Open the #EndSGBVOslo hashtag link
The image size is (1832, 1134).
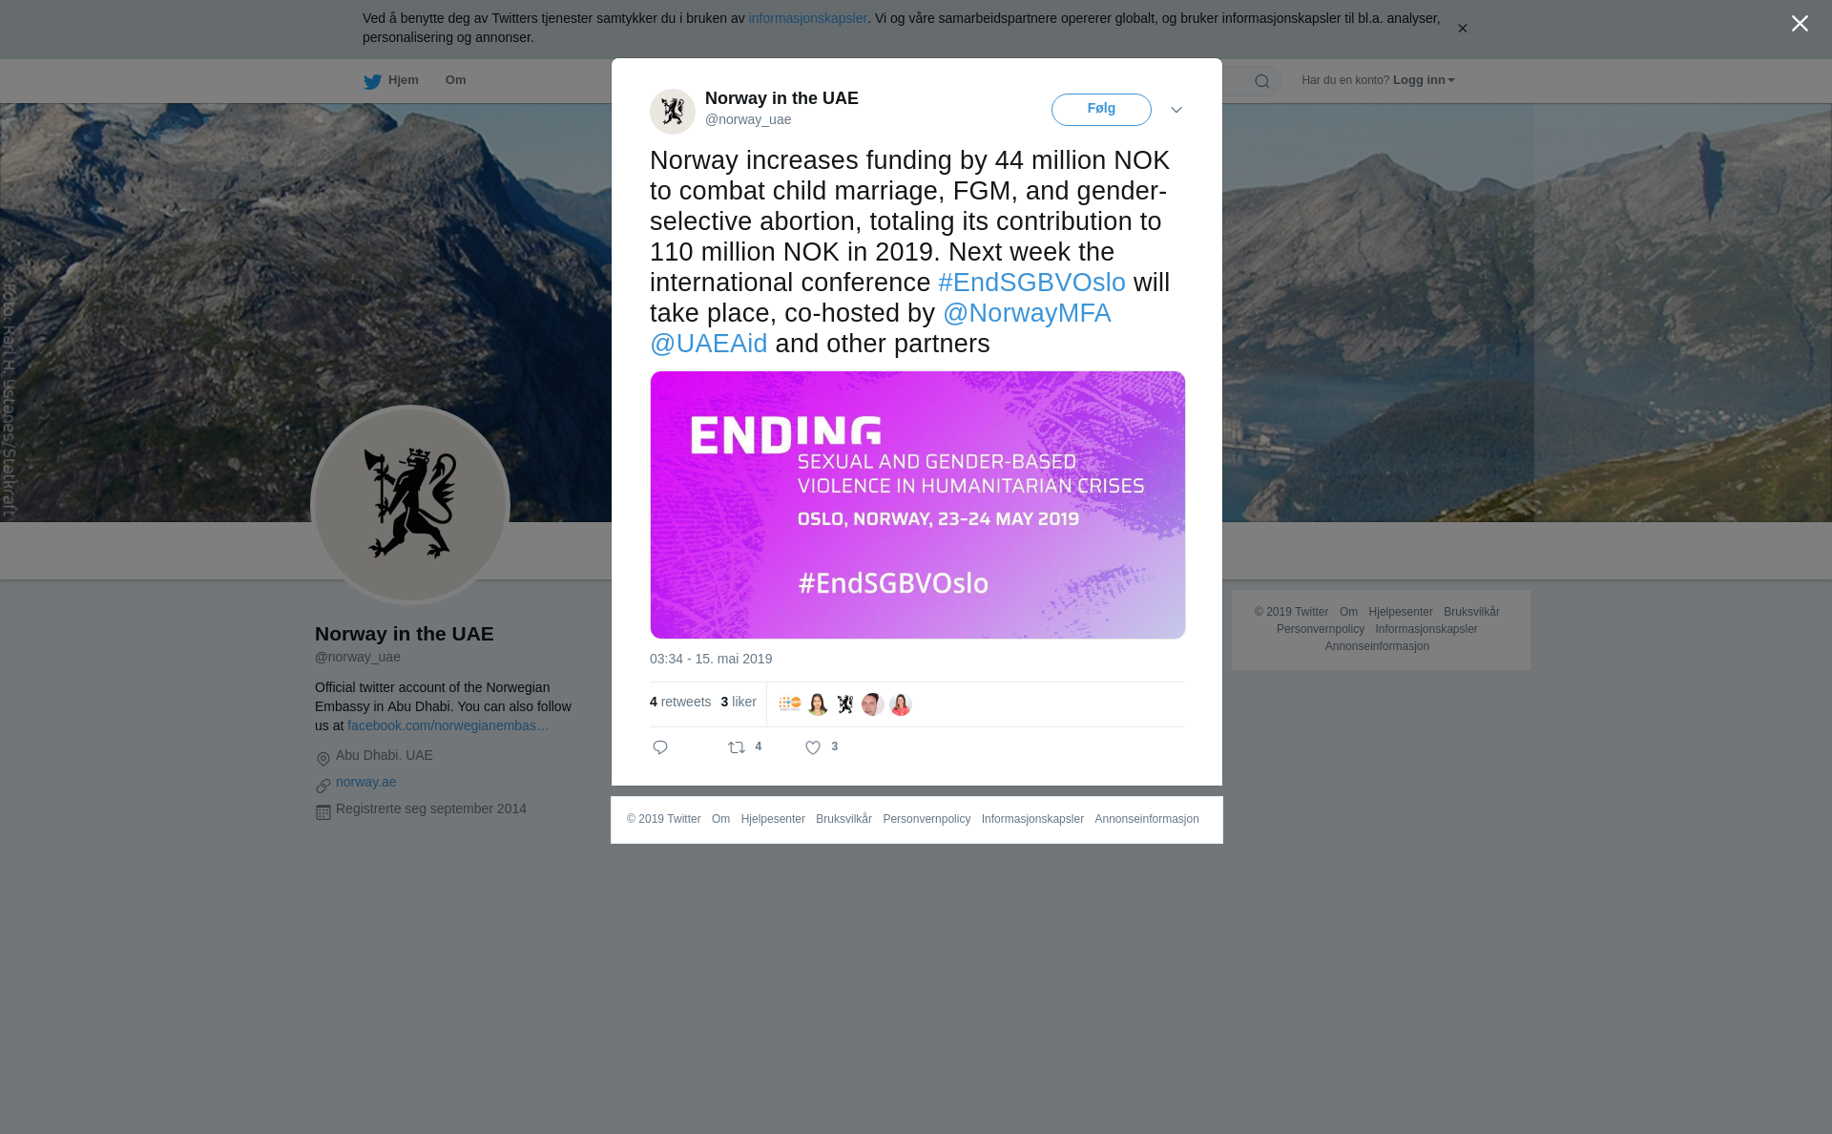click(x=1031, y=283)
